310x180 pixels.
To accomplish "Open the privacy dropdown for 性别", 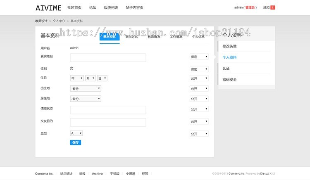I will pyautogui.click(x=199, y=69).
